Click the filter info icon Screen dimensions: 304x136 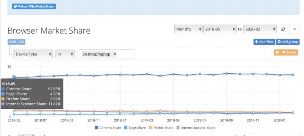(277, 52)
